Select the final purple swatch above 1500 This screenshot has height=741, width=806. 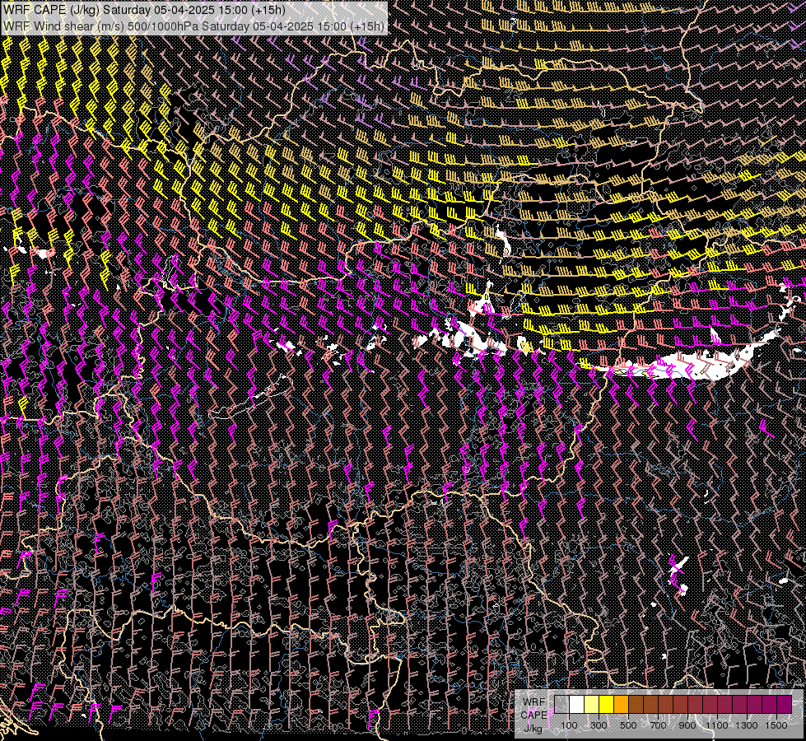click(784, 704)
